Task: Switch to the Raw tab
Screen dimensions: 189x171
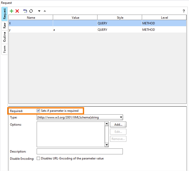Action: tap(4, 25)
